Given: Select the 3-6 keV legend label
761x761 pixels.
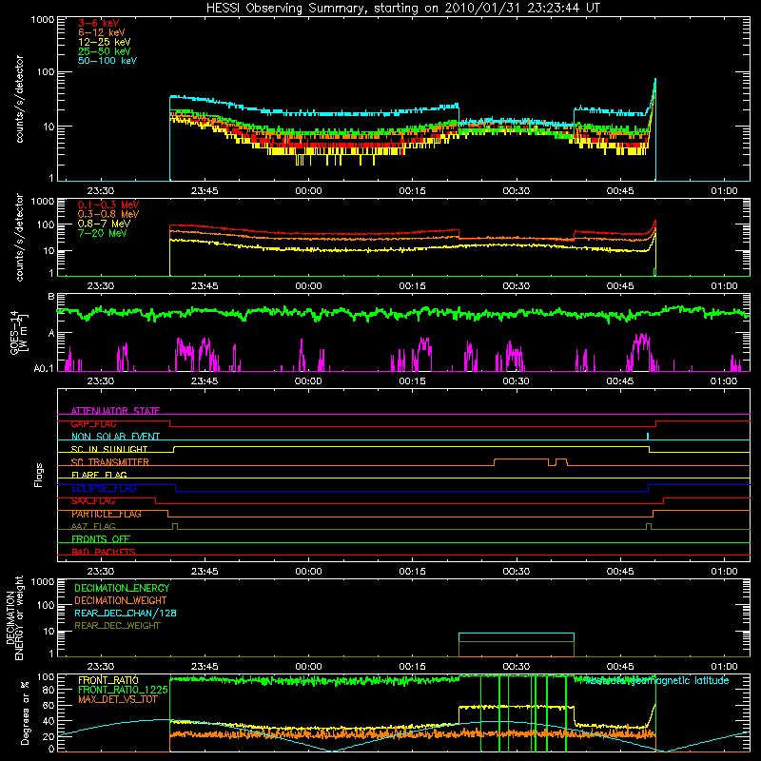Looking at the screenshot, I should (x=99, y=23).
